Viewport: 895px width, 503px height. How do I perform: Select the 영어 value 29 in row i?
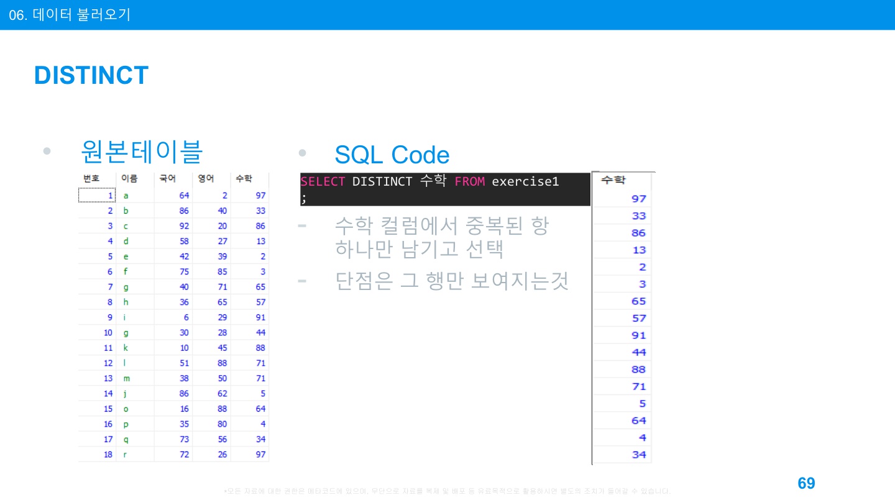pos(223,317)
